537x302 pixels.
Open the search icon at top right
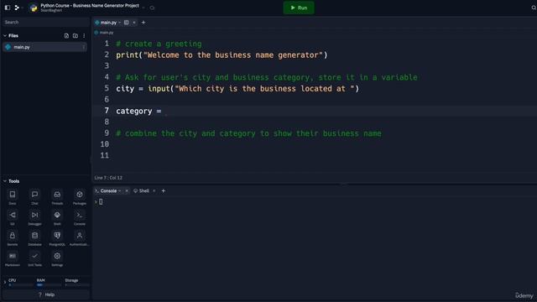534,8
